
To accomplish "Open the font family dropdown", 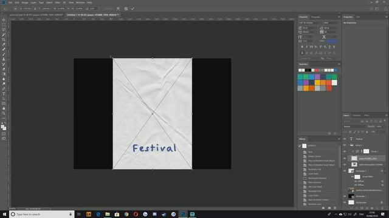I will 310,23.
